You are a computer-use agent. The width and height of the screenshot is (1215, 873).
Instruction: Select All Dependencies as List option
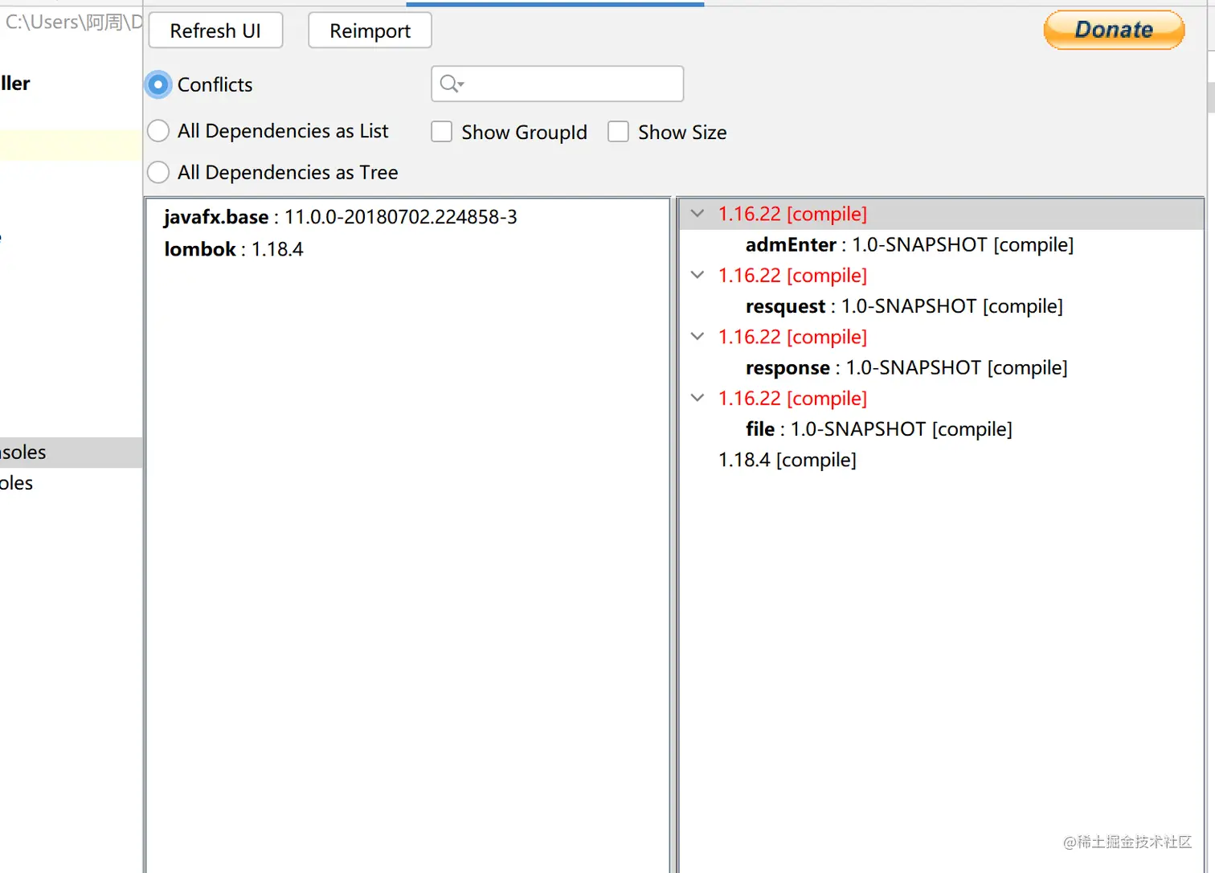click(158, 131)
